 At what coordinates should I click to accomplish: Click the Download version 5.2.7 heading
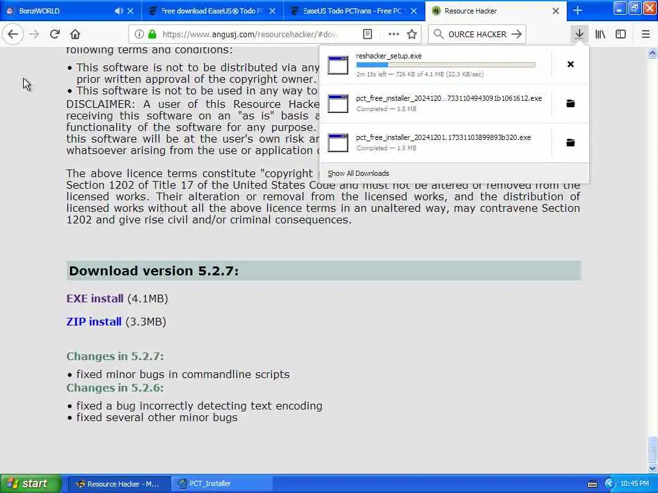[x=154, y=271]
